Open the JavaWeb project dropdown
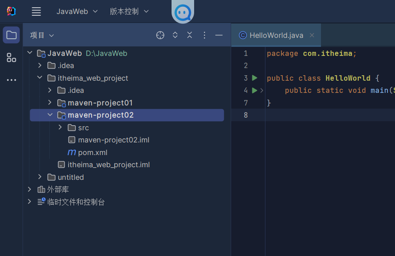 [77, 11]
